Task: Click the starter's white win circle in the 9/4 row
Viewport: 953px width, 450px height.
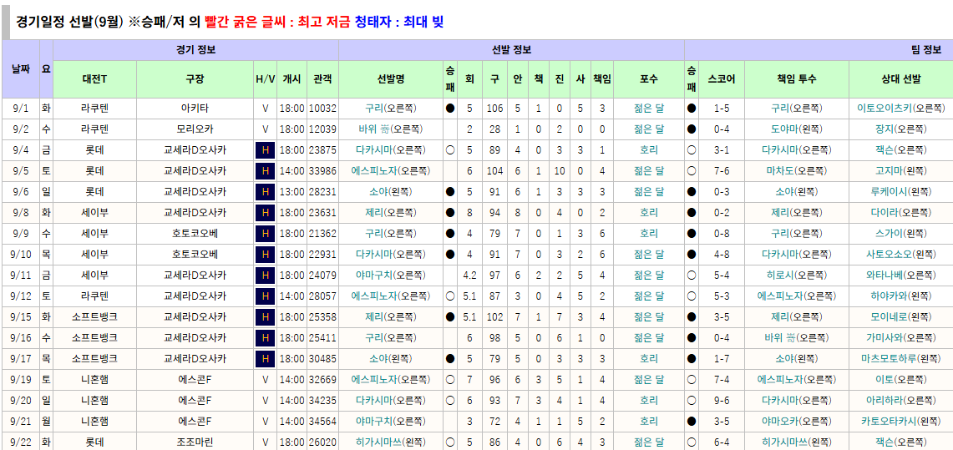Action: click(449, 150)
